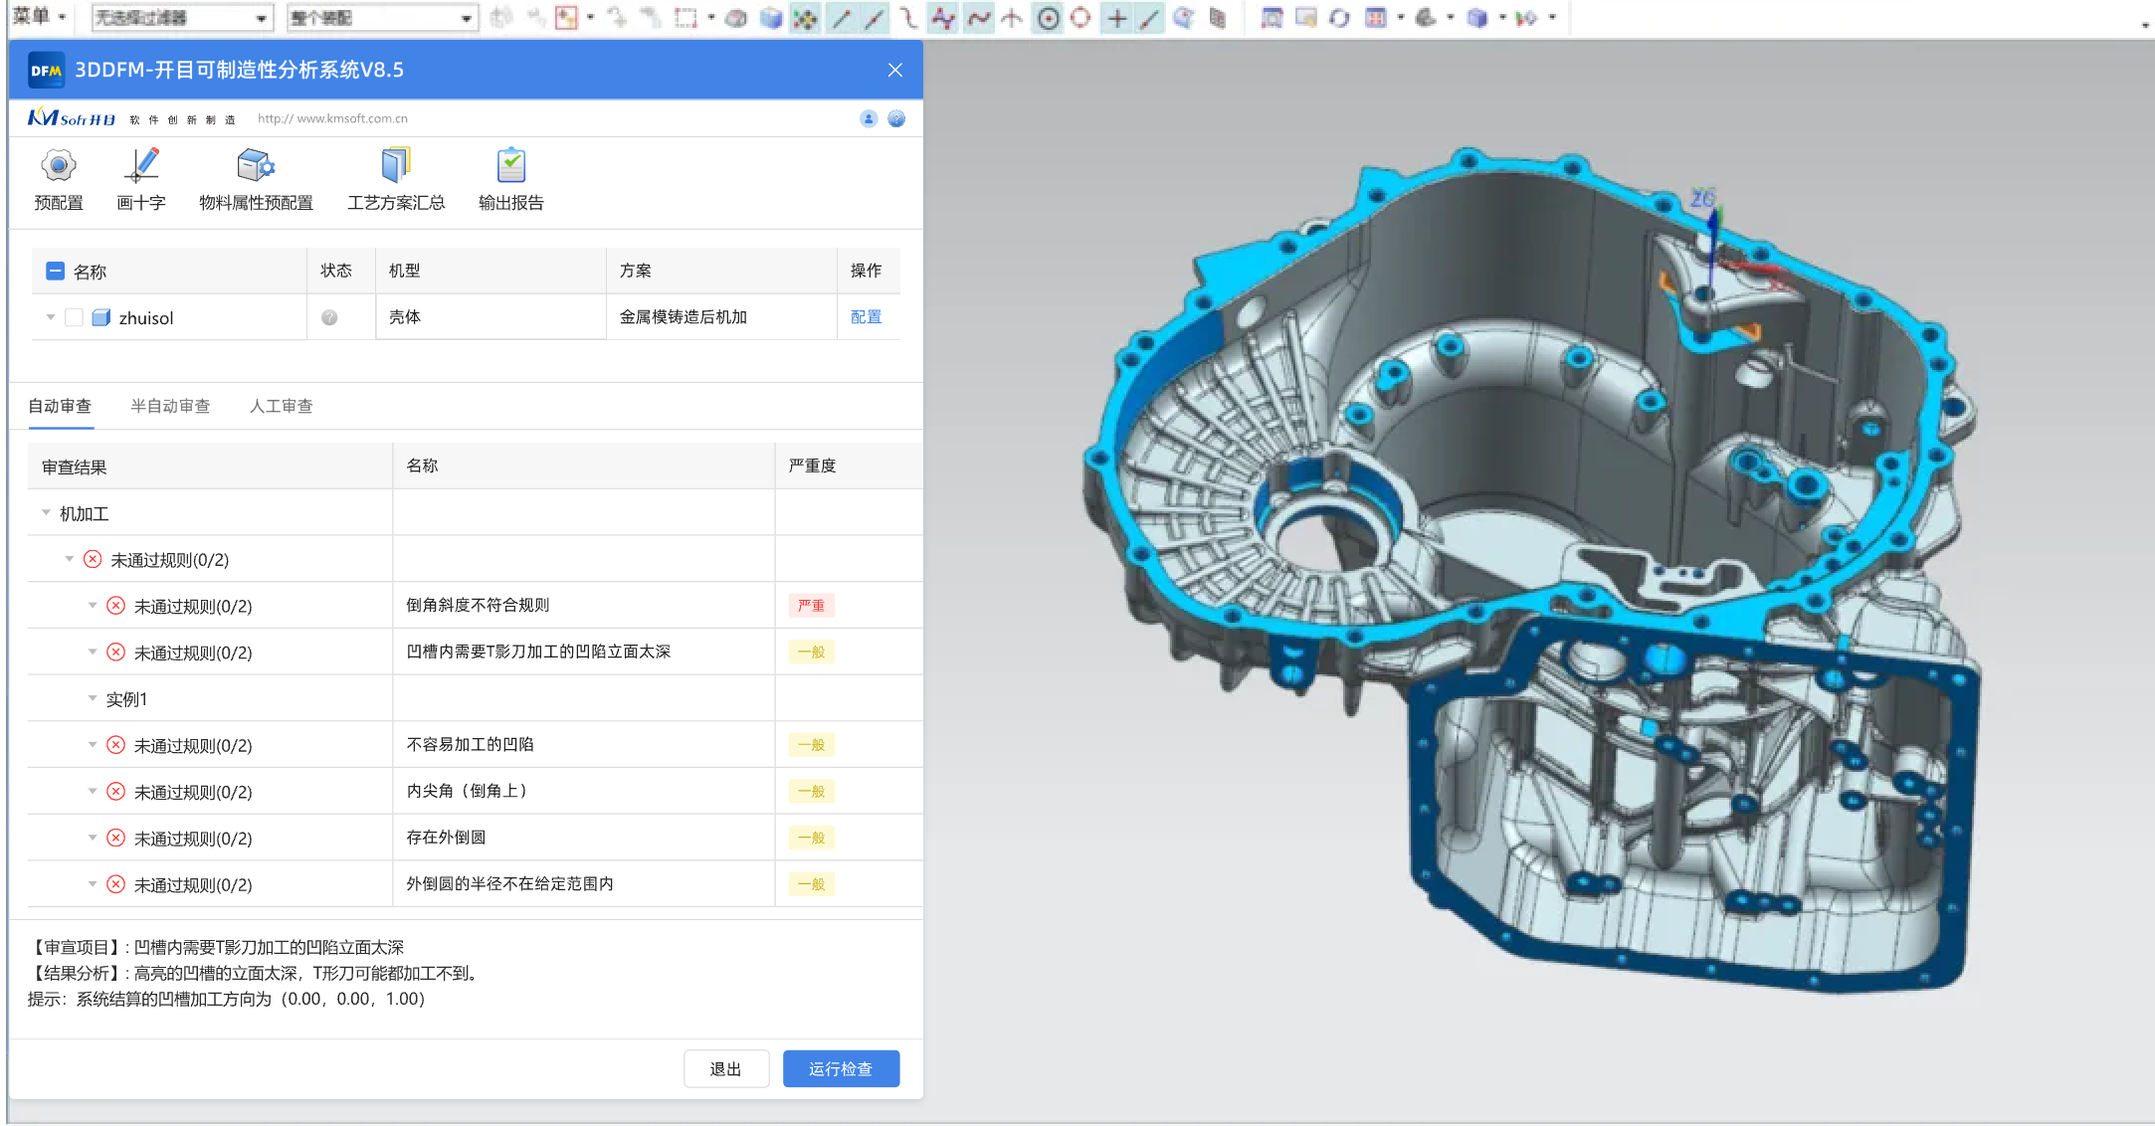This screenshot has width=2155, height=1126.
Task: Open 物料属性预配置 material properties icon
Action: click(x=256, y=166)
